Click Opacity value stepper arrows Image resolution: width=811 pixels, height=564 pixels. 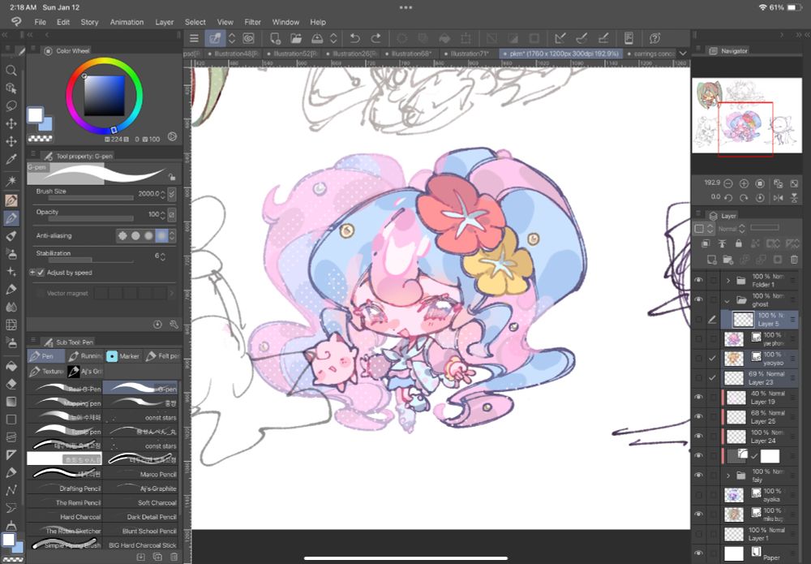point(163,214)
